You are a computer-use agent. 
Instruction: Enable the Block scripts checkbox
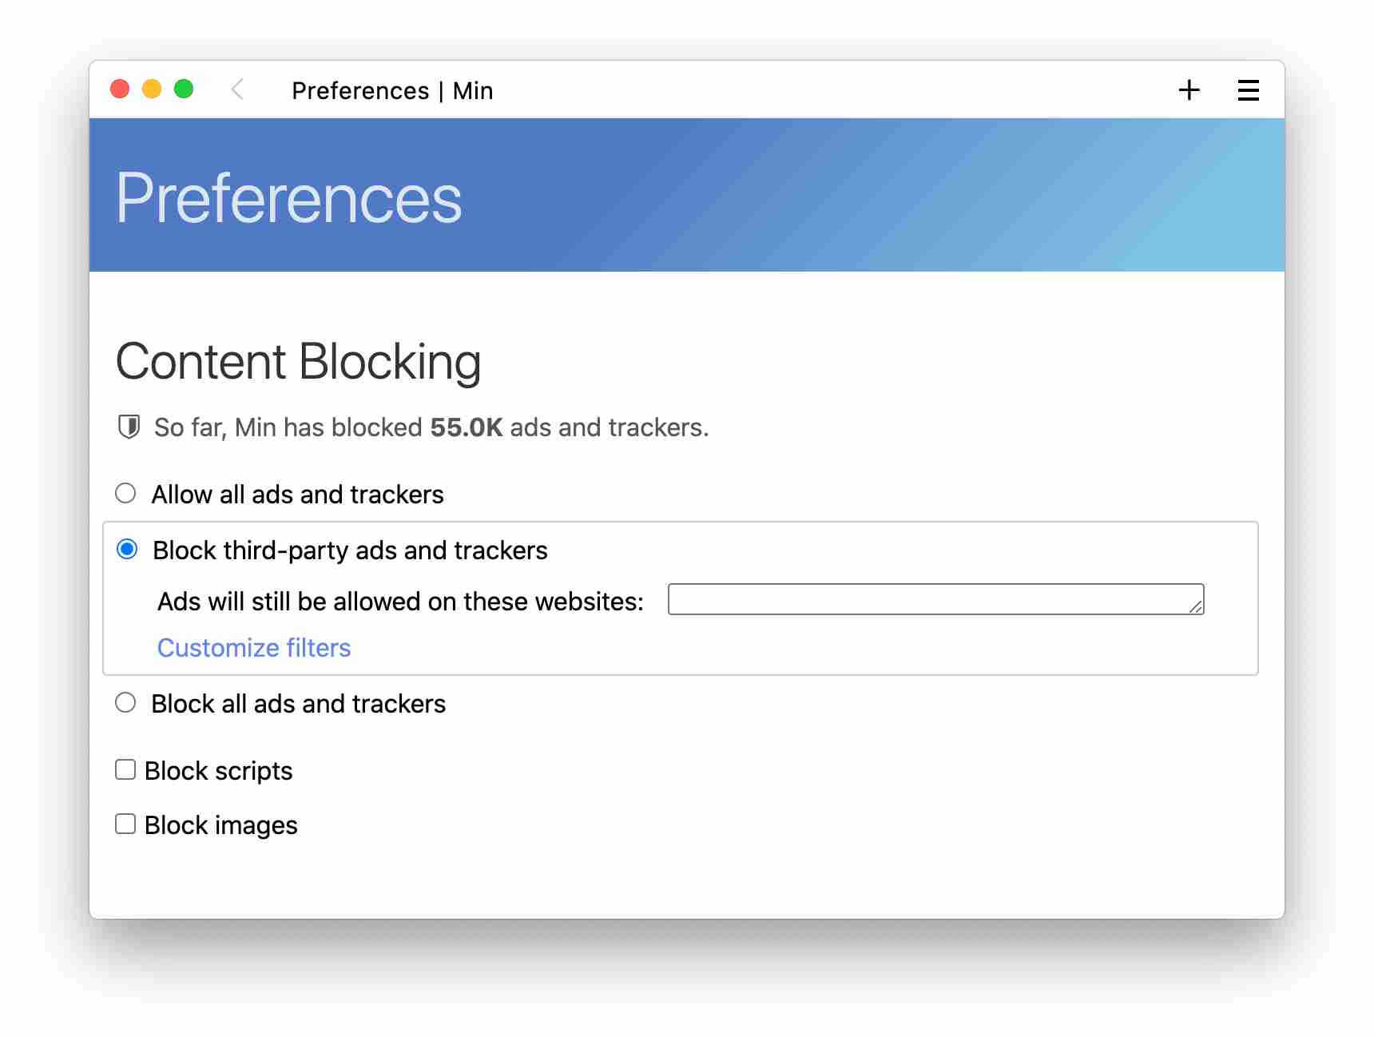pyautogui.click(x=125, y=770)
